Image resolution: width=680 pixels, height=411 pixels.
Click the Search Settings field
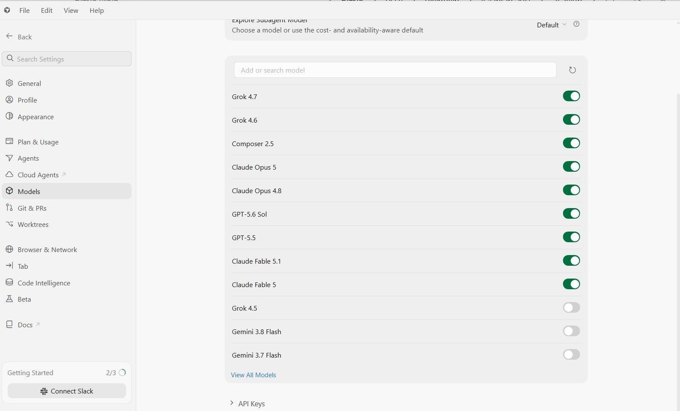[x=67, y=59]
